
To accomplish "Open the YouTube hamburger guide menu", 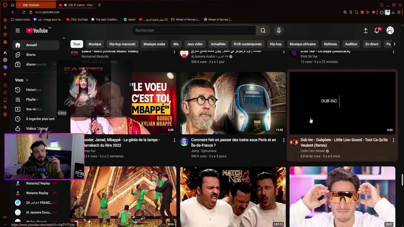I will point(18,31).
